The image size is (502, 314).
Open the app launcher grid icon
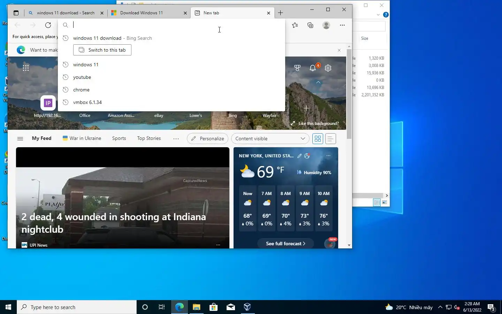[26, 68]
